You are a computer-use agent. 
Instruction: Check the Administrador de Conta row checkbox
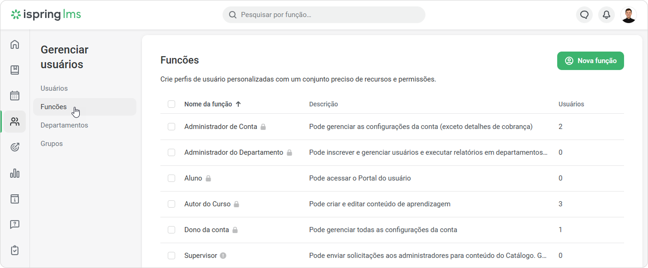coord(171,127)
